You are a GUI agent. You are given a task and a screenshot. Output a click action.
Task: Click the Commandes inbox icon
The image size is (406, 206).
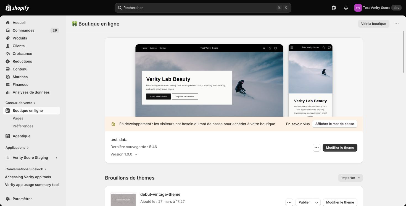(8, 30)
